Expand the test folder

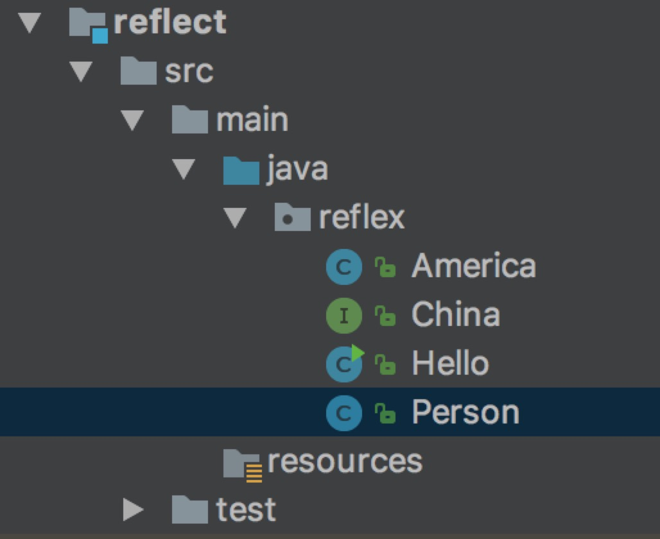point(133,510)
